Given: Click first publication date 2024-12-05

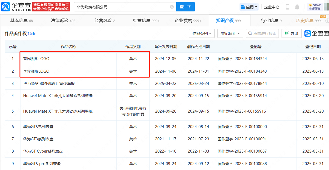Looking at the screenshot, I should coord(166,59).
